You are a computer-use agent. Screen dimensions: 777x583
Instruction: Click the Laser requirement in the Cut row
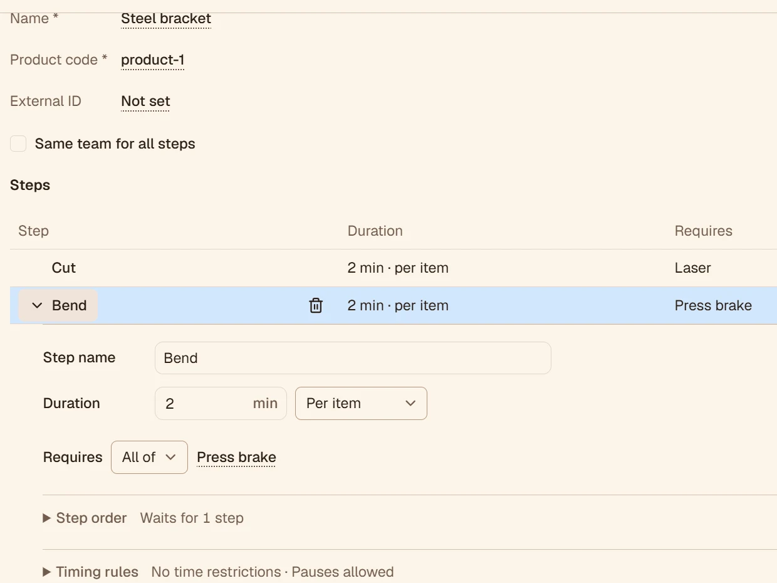(x=692, y=268)
